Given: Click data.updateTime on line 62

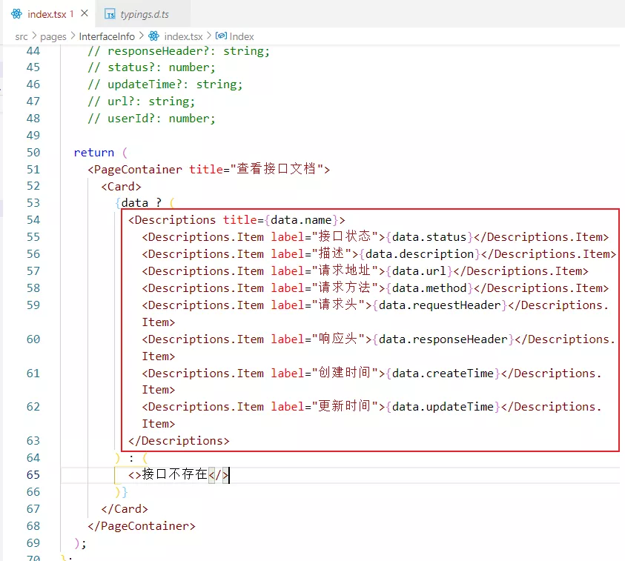Looking at the screenshot, I should 443,407.
